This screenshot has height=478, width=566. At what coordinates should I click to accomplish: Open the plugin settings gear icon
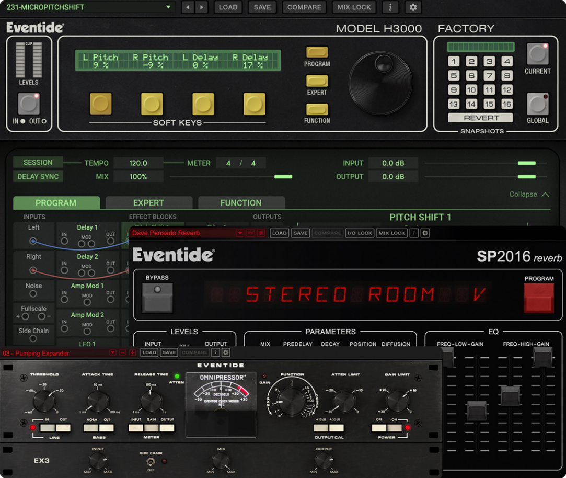pyautogui.click(x=413, y=7)
